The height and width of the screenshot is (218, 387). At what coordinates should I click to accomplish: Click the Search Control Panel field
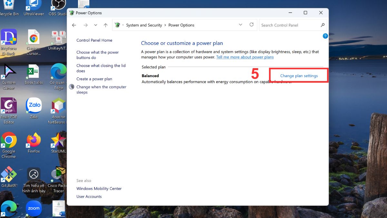pyautogui.click(x=289, y=25)
